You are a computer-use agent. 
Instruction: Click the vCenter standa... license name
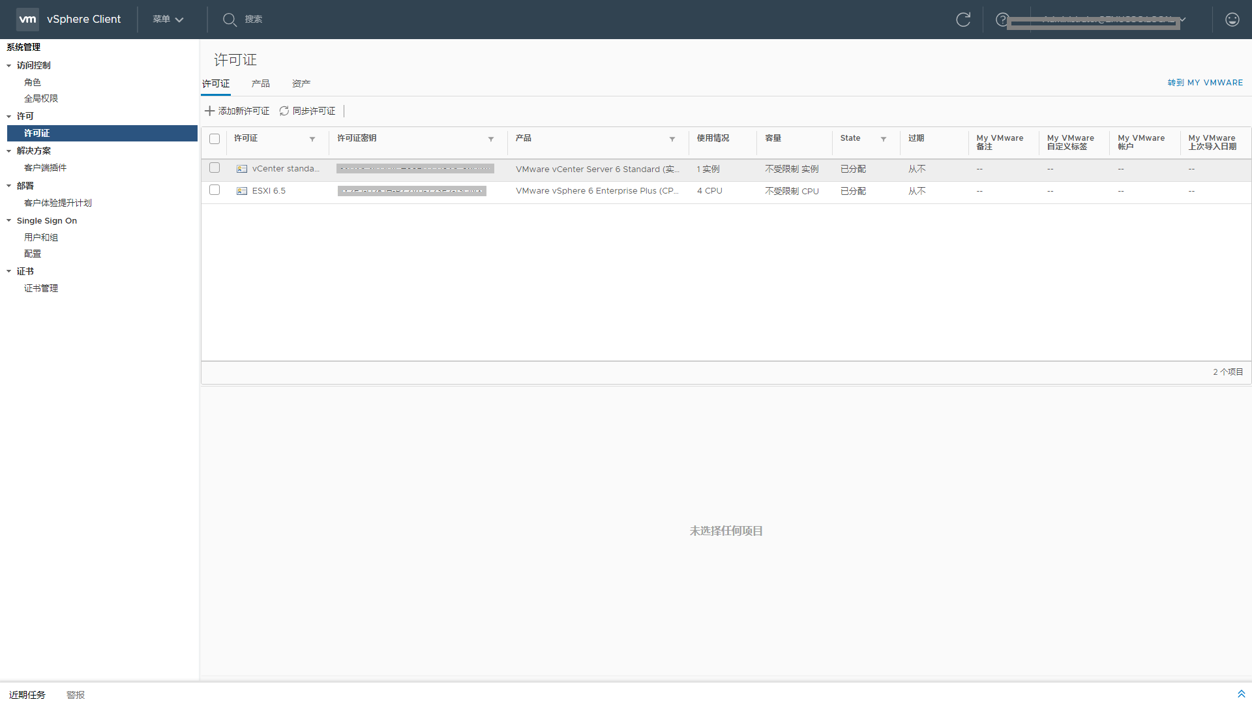286,169
